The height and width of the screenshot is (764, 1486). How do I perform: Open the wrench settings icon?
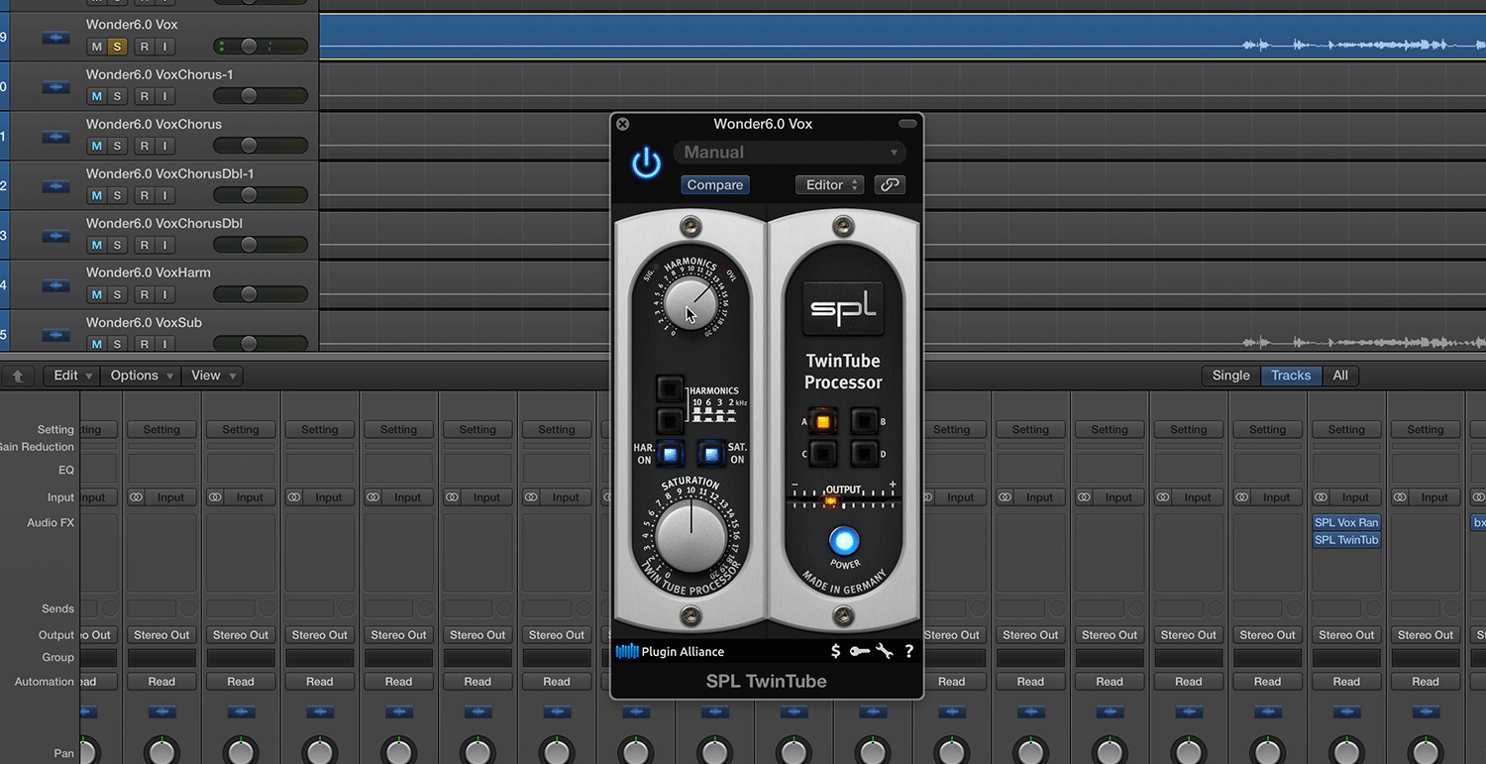tap(885, 651)
